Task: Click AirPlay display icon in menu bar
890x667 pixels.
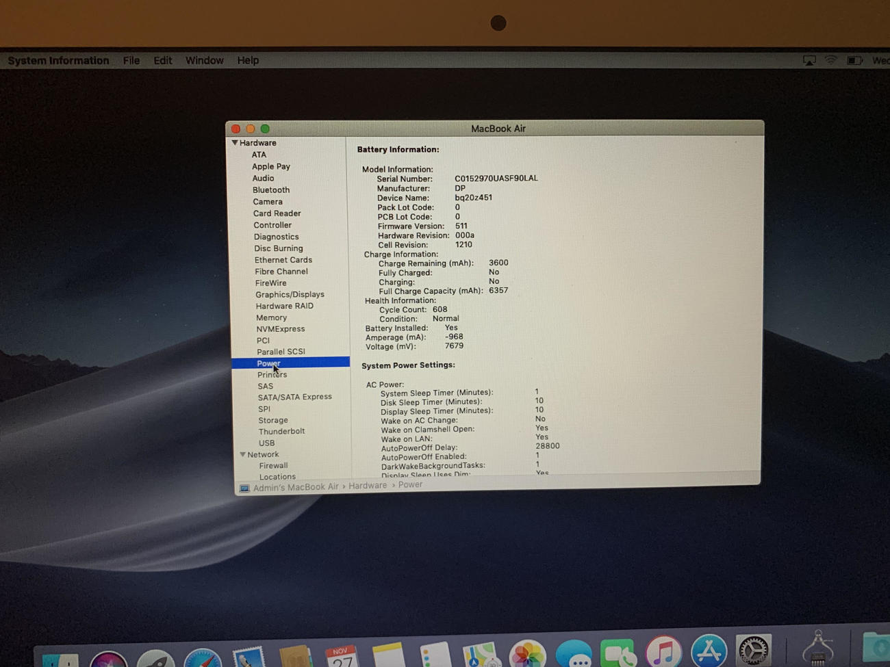Action: [809, 60]
